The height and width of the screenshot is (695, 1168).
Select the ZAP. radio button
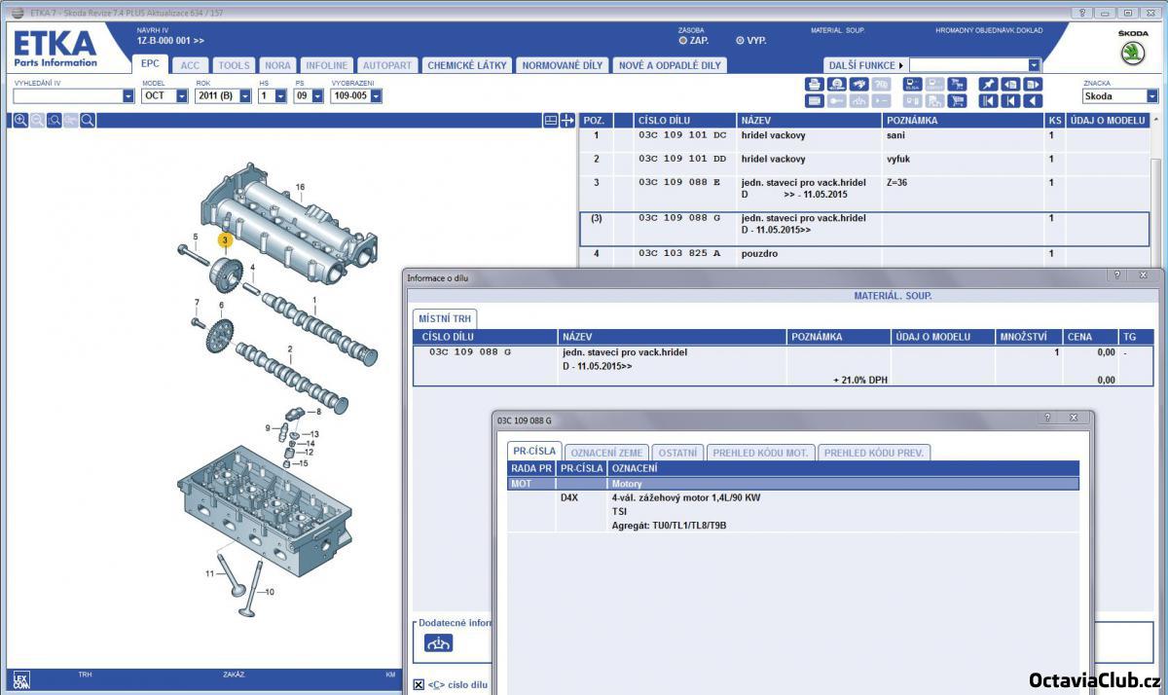(683, 41)
